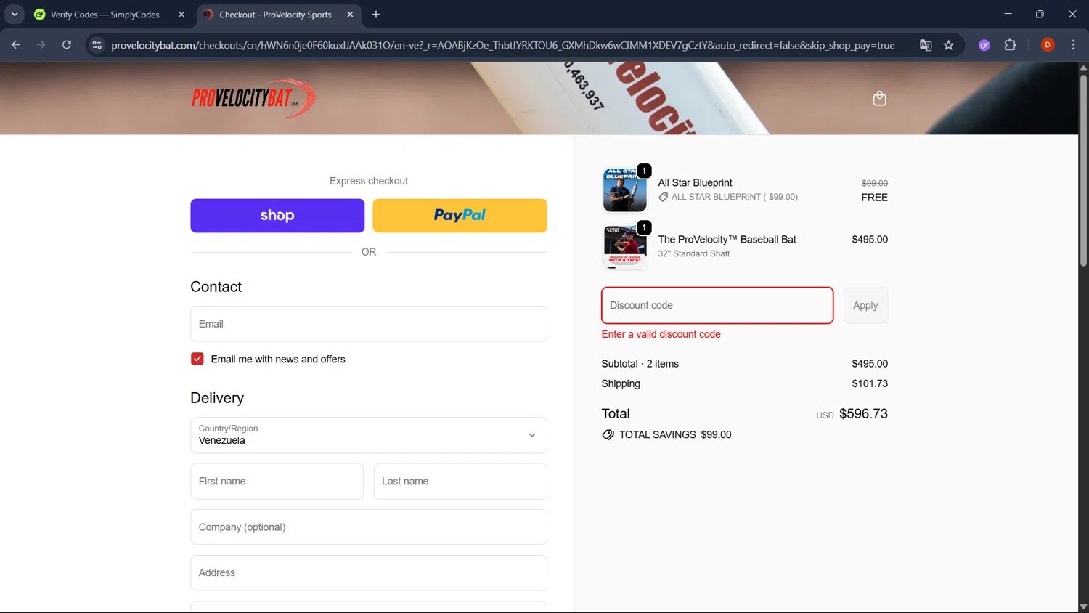Uncheck Email me with news and offers

(197, 359)
